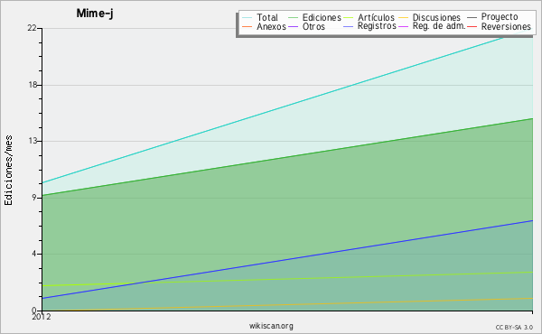Viewport: 542px width, 334px height.
Task: Click the green Ediciones legend color line
Action: [293, 18]
